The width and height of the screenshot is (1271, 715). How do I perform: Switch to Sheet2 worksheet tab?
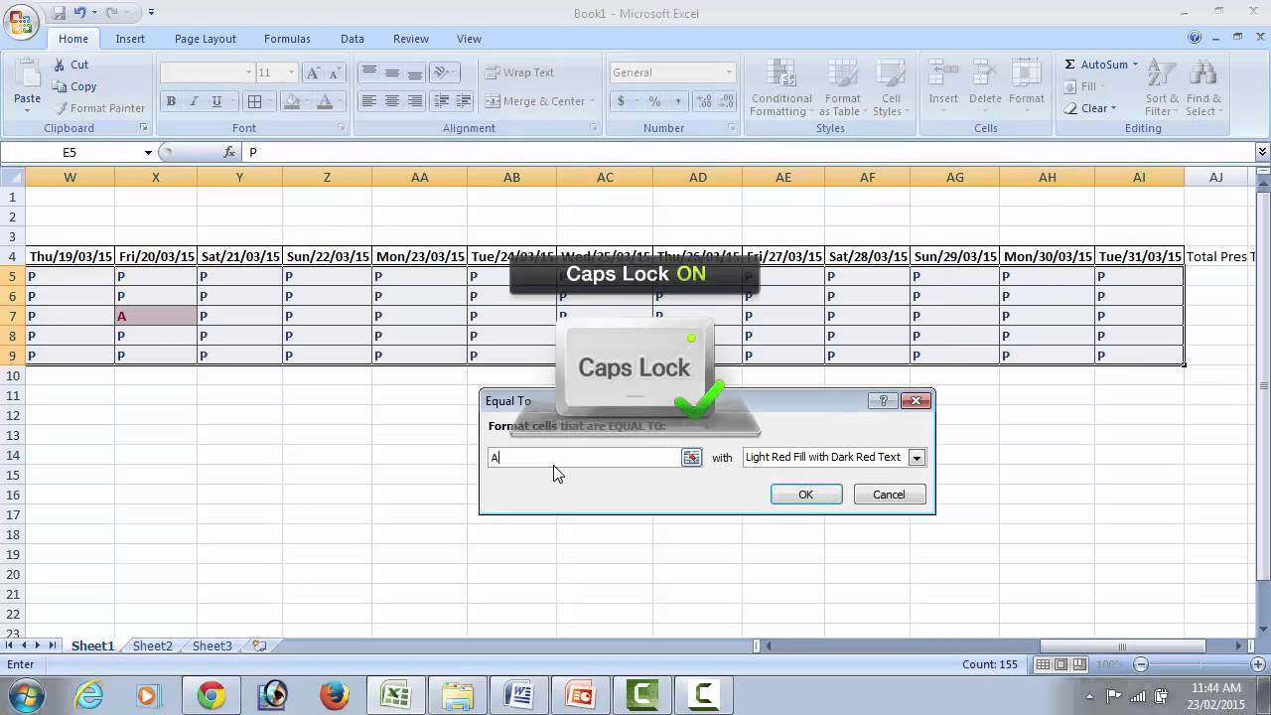[x=153, y=645]
